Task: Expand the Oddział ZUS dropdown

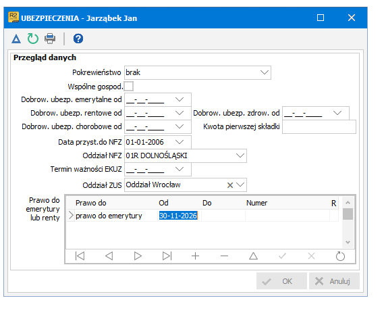Action: point(240,185)
